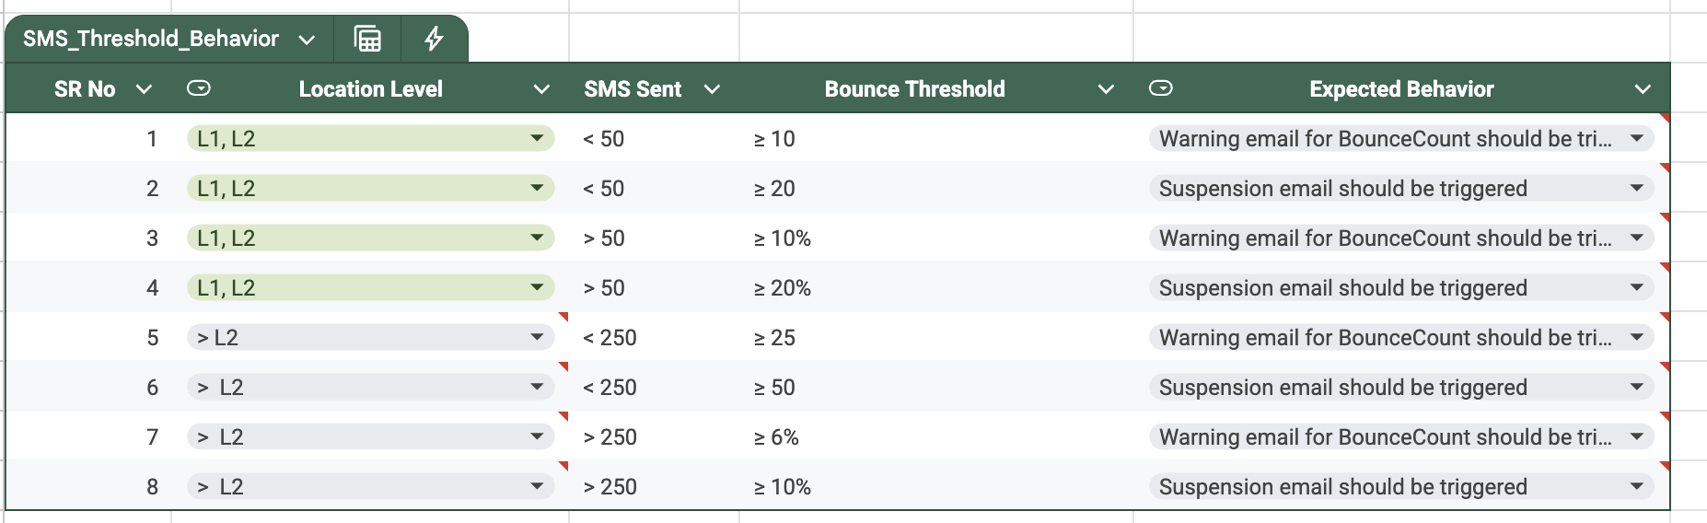The height and width of the screenshot is (523, 1707).
Task: Select the '≥ 10%' bounce threshold cell in row 3
Action: coord(783,238)
